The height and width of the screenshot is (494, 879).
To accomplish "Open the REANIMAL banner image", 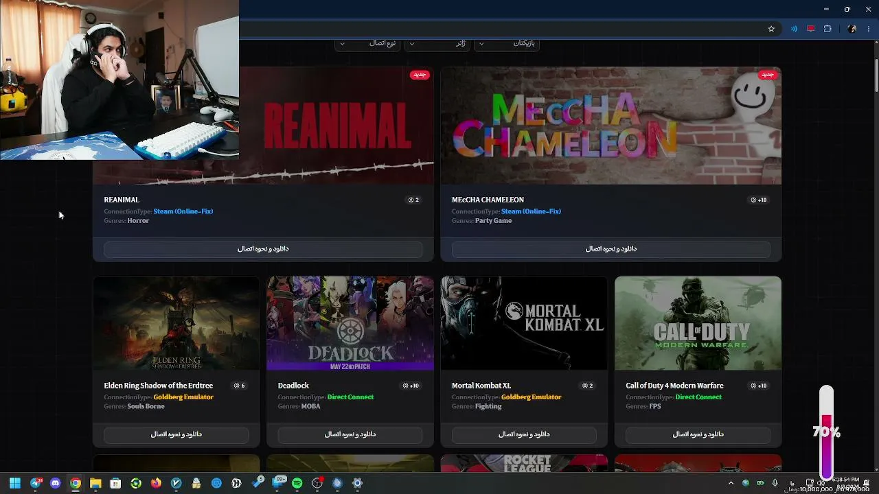I will pos(336,126).
